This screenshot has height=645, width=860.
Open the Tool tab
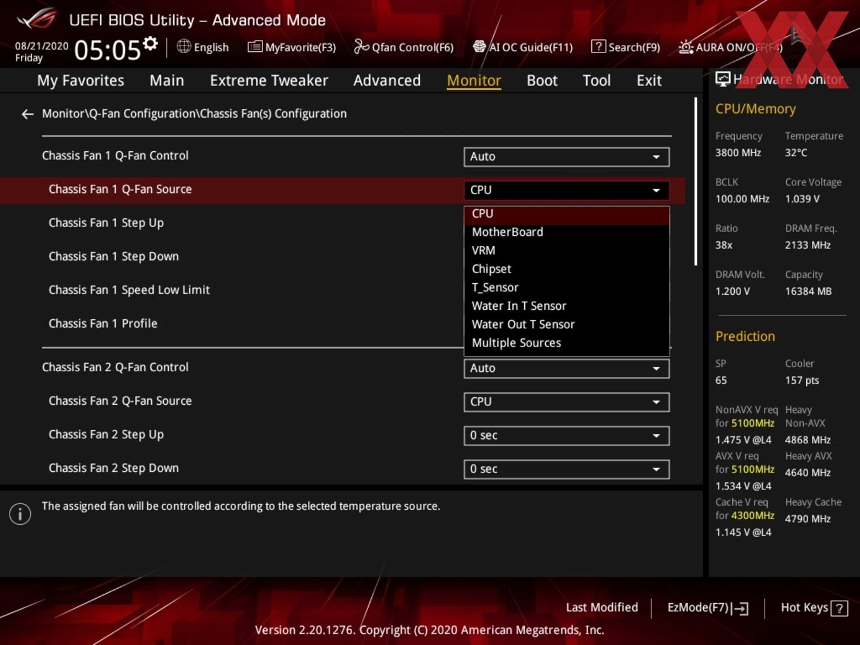596,80
